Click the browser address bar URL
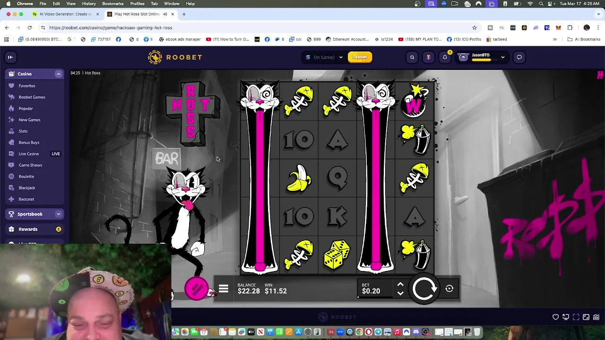605x340 pixels. point(111,27)
